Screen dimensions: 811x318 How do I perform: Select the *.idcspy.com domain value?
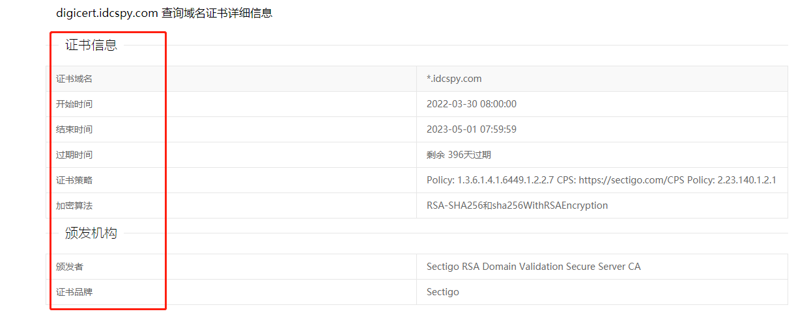coord(454,79)
